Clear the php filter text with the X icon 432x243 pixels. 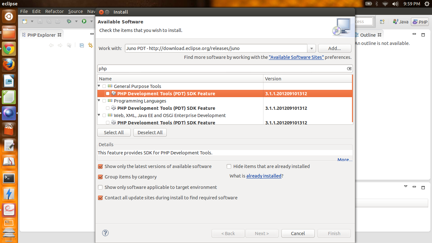click(349, 69)
